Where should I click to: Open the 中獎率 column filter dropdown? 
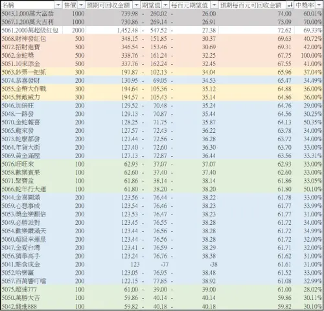pyautogui.click(x=319, y=5)
